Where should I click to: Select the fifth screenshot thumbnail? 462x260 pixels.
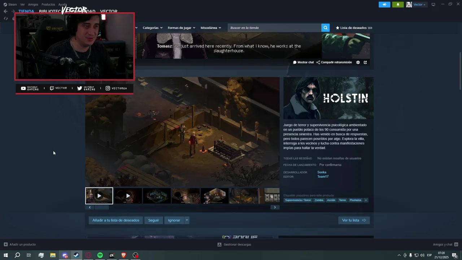click(x=214, y=196)
